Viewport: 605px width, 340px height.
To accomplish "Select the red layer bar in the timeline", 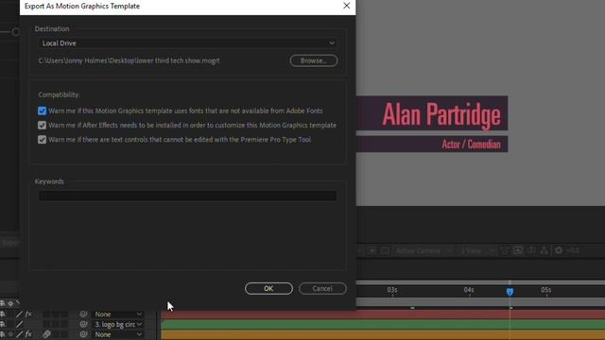I will pyautogui.click(x=383, y=314).
